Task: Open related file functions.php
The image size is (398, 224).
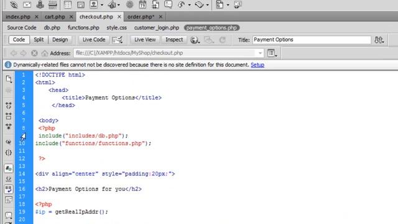Action: (x=83, y=27)
